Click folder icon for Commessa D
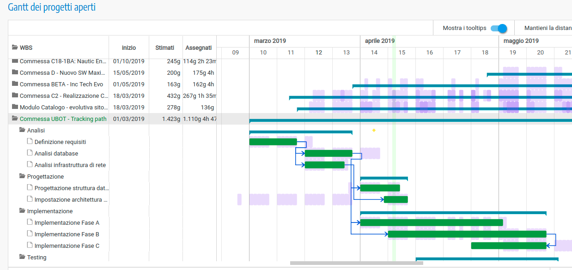Image resolution: width=572 pixels, height=270 pixels. click(15, 72)
